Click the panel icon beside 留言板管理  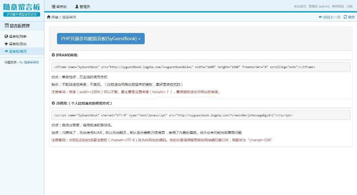[7, 26]
